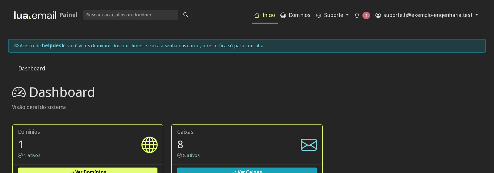Screen dimensions: 494x173
Task: Open the Domínios menu item
Action: [x=295, y=15]
